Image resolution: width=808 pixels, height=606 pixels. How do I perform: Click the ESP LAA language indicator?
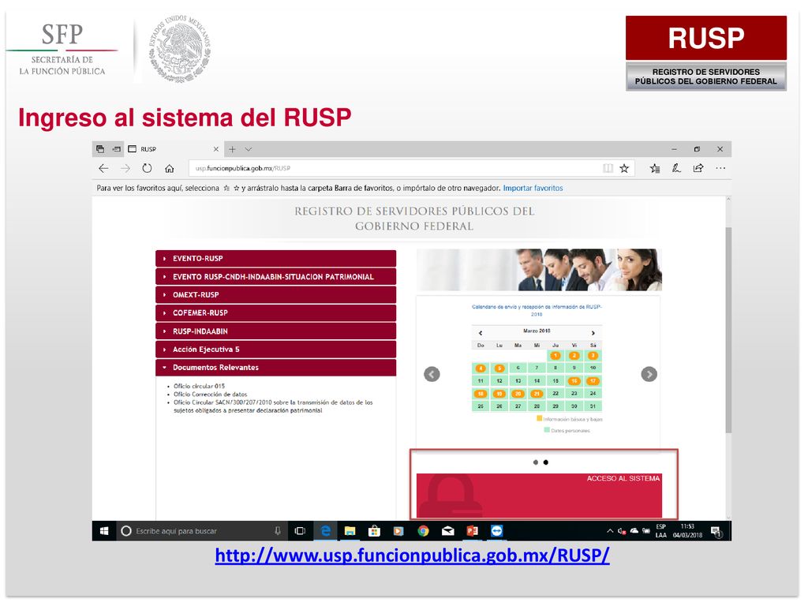pyautogui.click(x=660, y=531)
